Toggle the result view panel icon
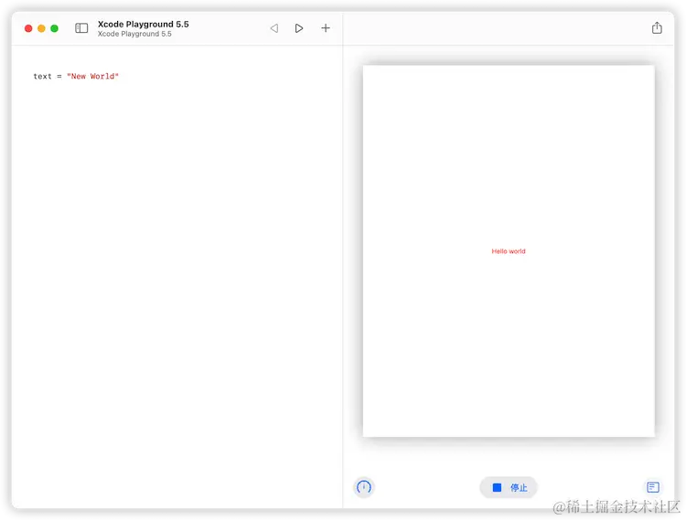Image resolution: width=686 pixels, height=520 pixels. [x=653, y=487]
